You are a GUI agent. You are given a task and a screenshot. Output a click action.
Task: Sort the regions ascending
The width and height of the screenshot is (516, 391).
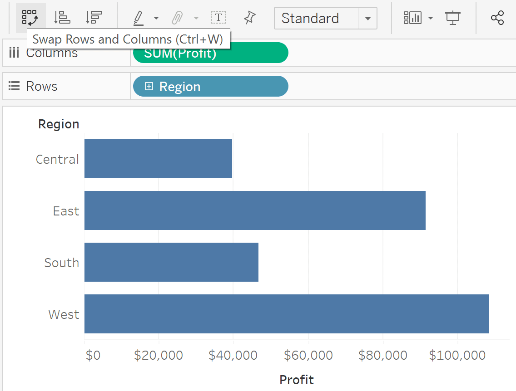coord(62,17)
